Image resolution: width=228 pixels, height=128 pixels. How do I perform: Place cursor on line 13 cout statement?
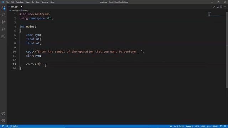(x=33, y=64)
